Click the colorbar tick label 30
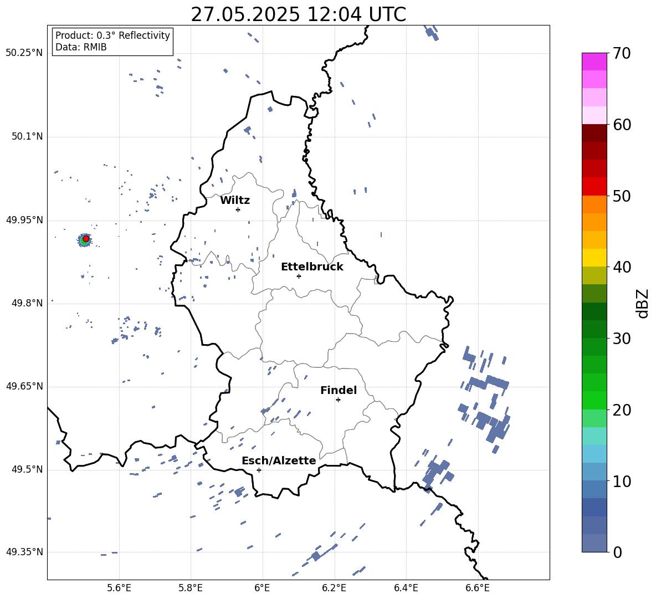 pyautogui.click(x=622, y=339)
